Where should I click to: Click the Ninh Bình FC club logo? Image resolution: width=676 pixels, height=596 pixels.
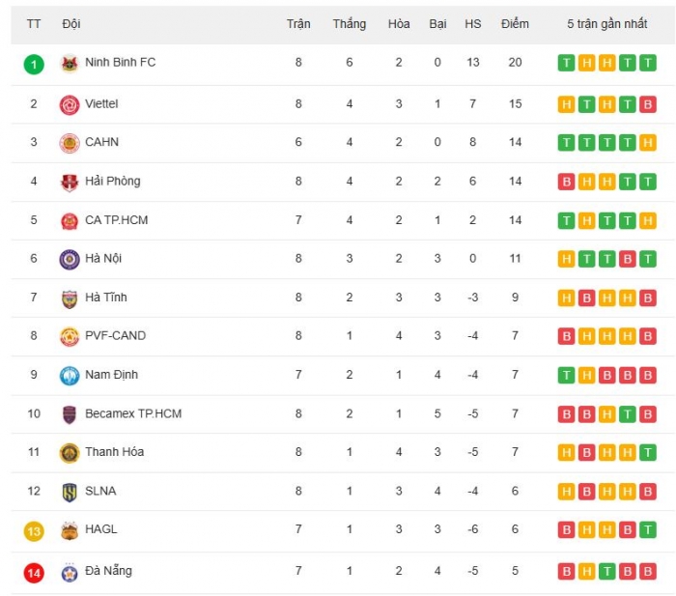[69, 64]
